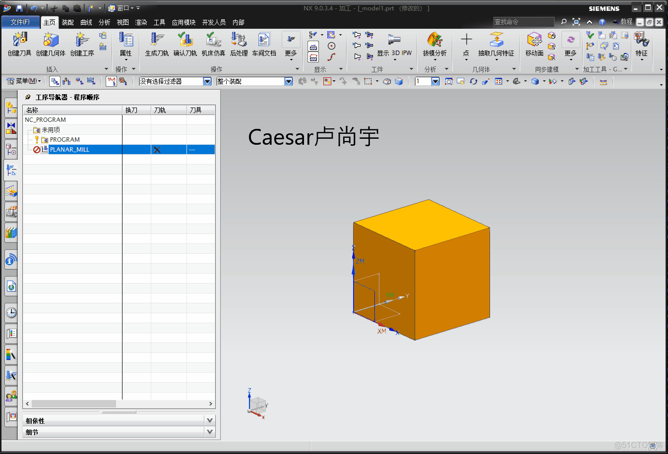Select the NC_PROGRAM root node
Viewport: 668px width, 454px height.
[45, 120]
